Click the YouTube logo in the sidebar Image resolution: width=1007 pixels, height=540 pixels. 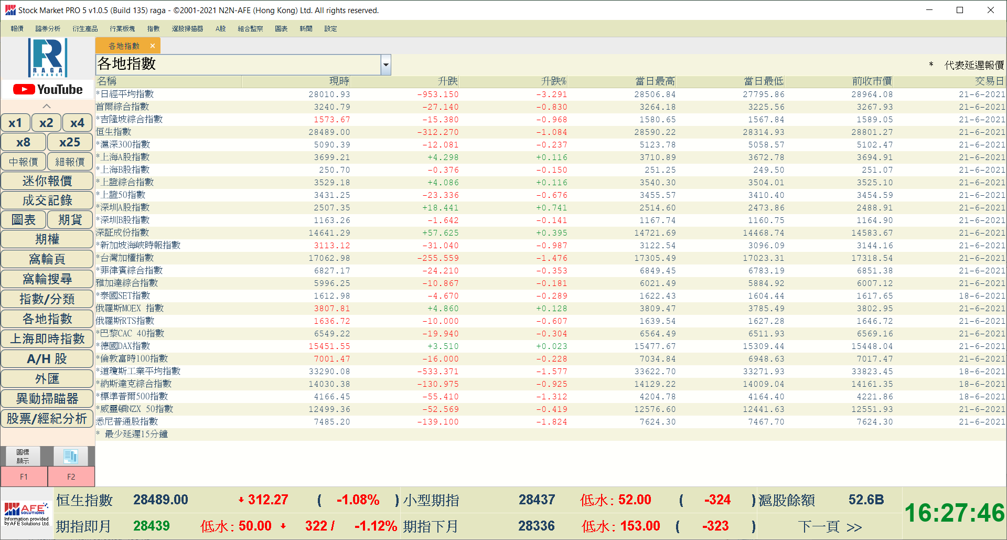click(48, 90)
